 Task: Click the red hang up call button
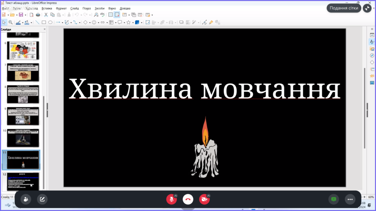tap(188, 199)
